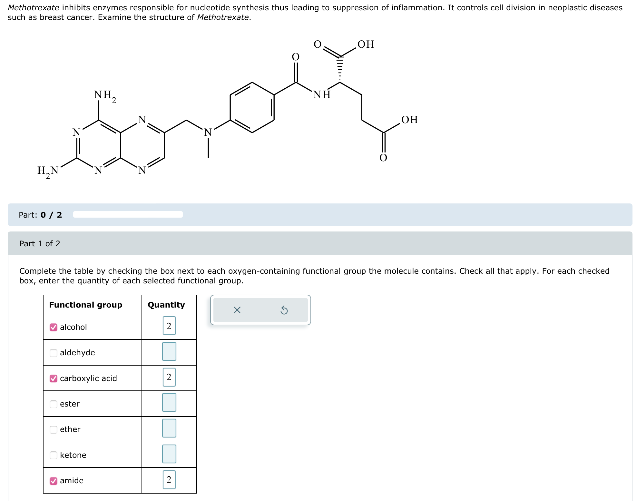The image size is (637, 501).
Task: Uncheck the carboxylic acid checkbox
Action: [x=53, y=378]
